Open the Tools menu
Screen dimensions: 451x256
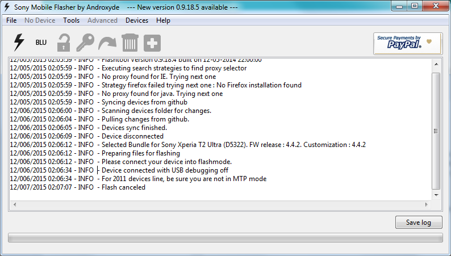[x=72, y=20]
